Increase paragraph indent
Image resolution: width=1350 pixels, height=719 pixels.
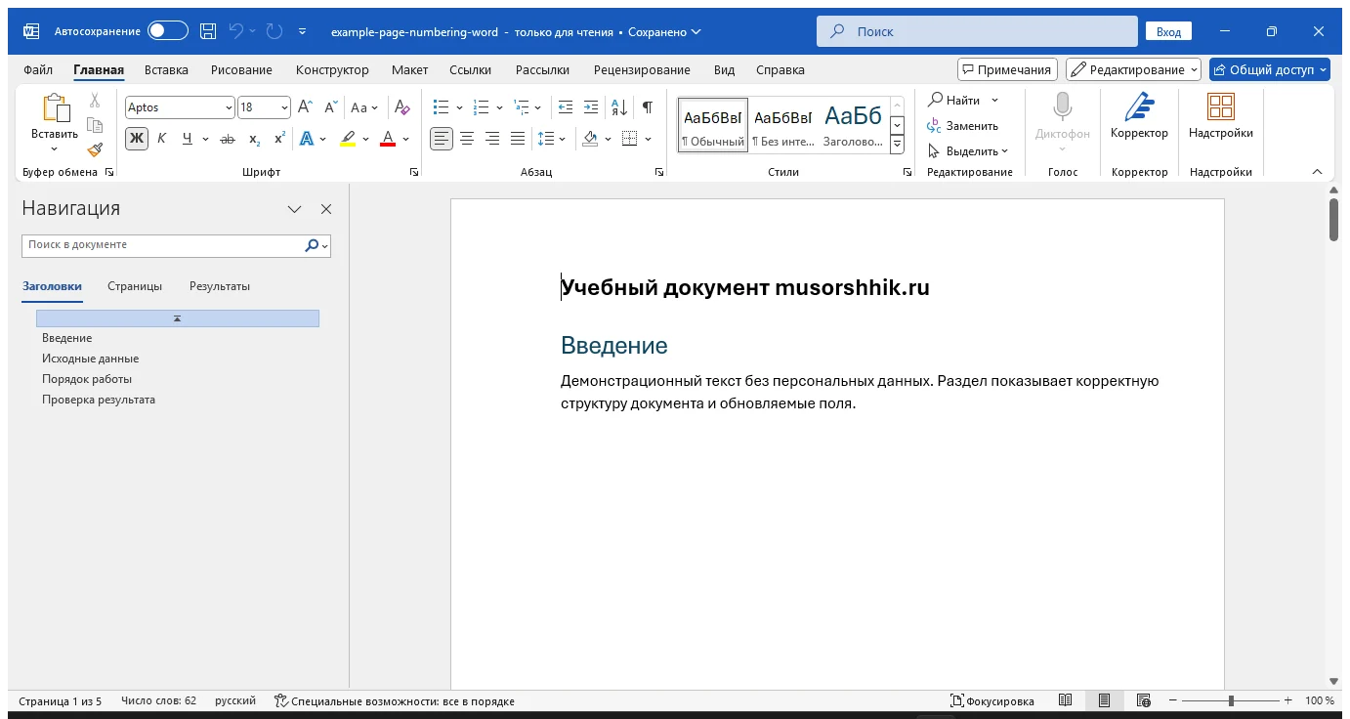tap(590, 107)
